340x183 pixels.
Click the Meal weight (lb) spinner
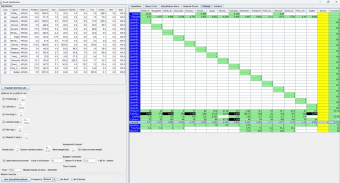(x=73, y=149)
